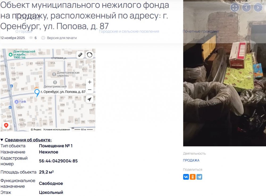Zoom out on the Yandex map
Screen dimensions: 266x196
[90, 90]
